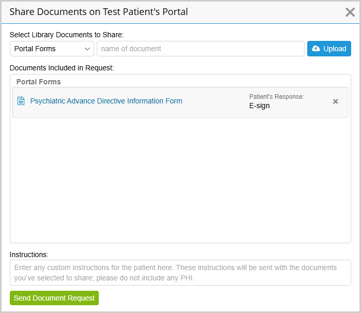Click the Patient's Response label

(x=276, y=97)
